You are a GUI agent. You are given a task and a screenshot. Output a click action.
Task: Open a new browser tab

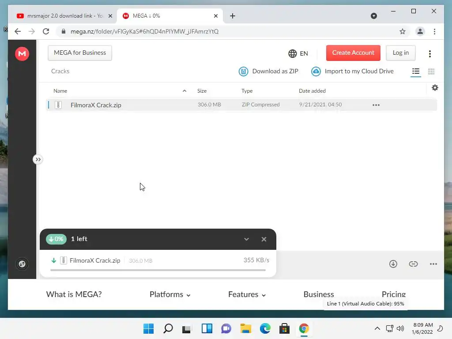tap(233, 16)
